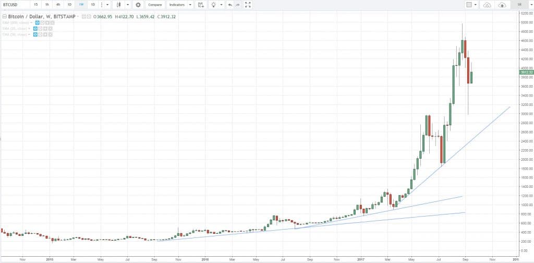Click the candlestick chart style icon

[x=119, y=5]
